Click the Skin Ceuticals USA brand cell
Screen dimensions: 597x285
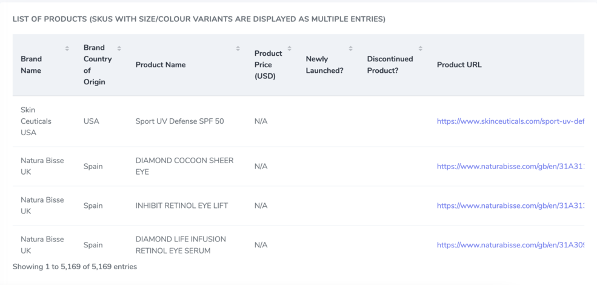pos(36,121)
